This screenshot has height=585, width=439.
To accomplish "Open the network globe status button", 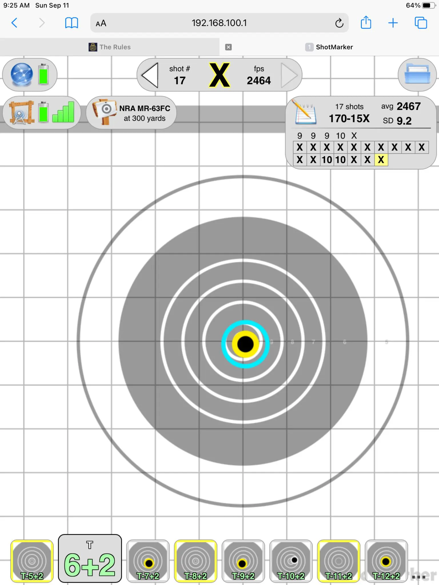I will tap(22, 75).
